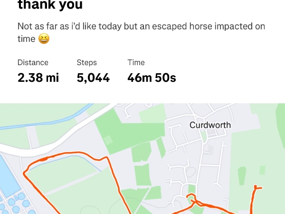
Task: Click the laughing emoji in the description
Action: pos(44,39)
